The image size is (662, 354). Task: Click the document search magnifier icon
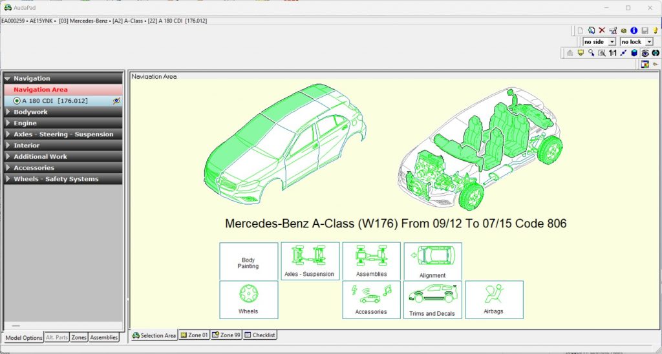(591, 30)
